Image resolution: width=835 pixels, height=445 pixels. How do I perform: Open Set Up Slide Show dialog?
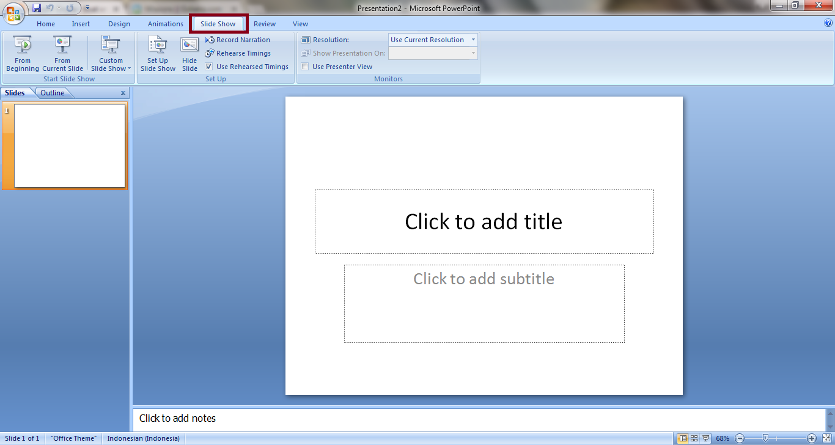click(x=158, y=54)
